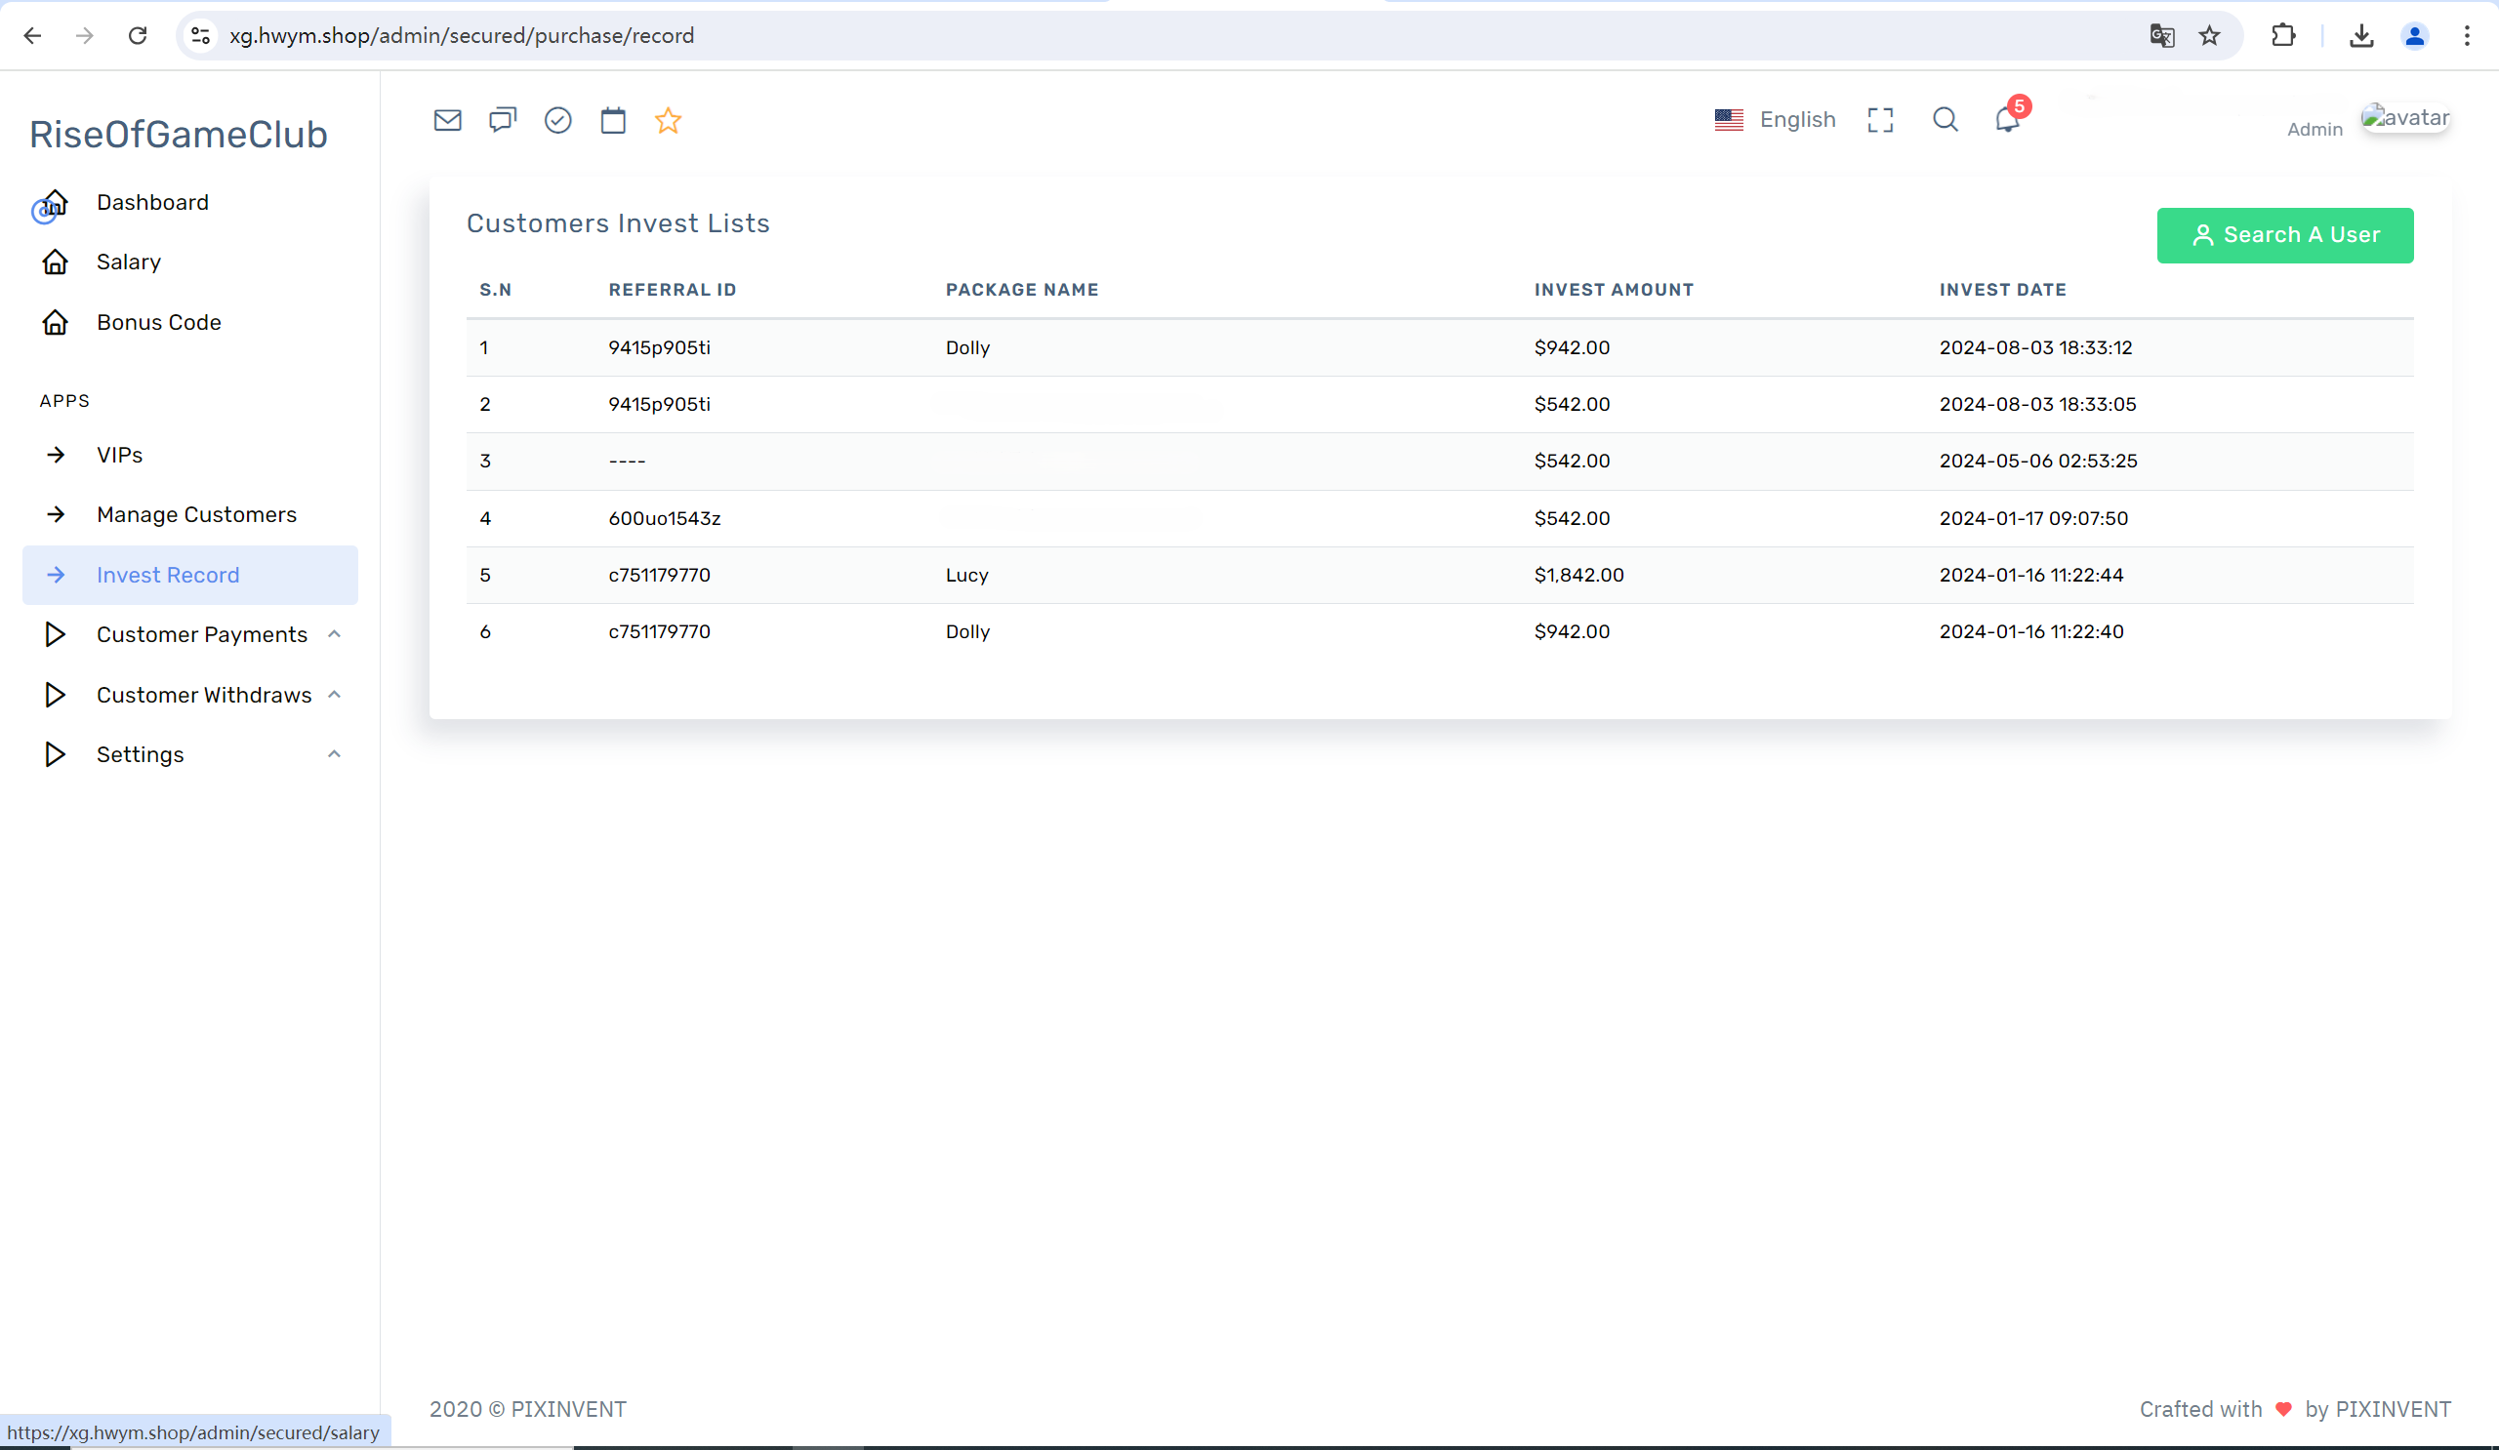Open the notifications bell with badge
Image resolution: width=2499 pixels, height=1450 pixels.
[2007, 120]
